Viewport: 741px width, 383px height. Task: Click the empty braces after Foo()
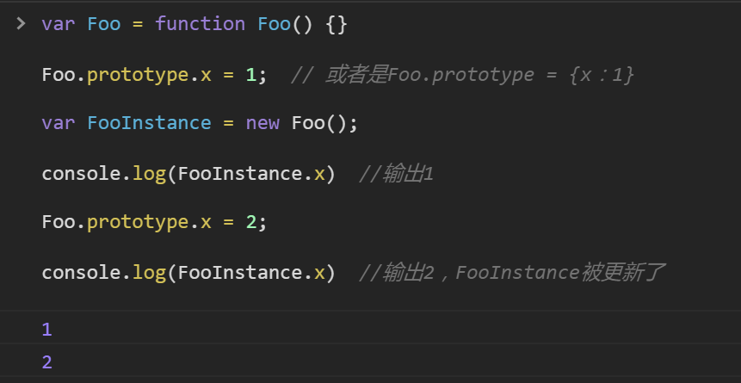337,24
